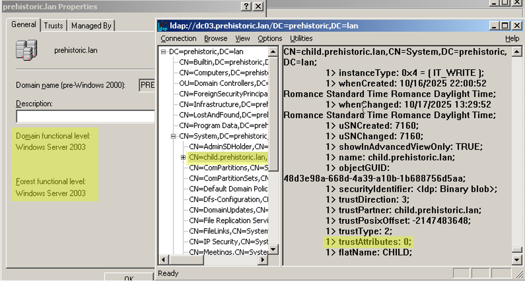Click down arrow of tree pane scrollbar
Viewport: 525px width, 281px height.
pyautogui.click(x=273, y=249)
